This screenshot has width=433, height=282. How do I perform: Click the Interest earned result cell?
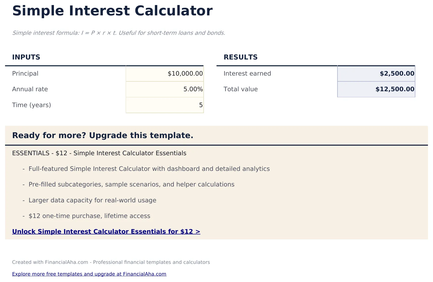pos(376,73)
